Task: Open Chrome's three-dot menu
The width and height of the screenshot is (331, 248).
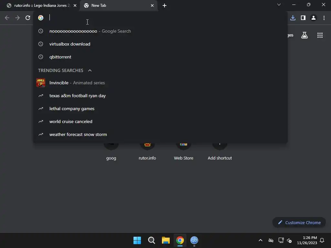Action: [x=324, y=18]
